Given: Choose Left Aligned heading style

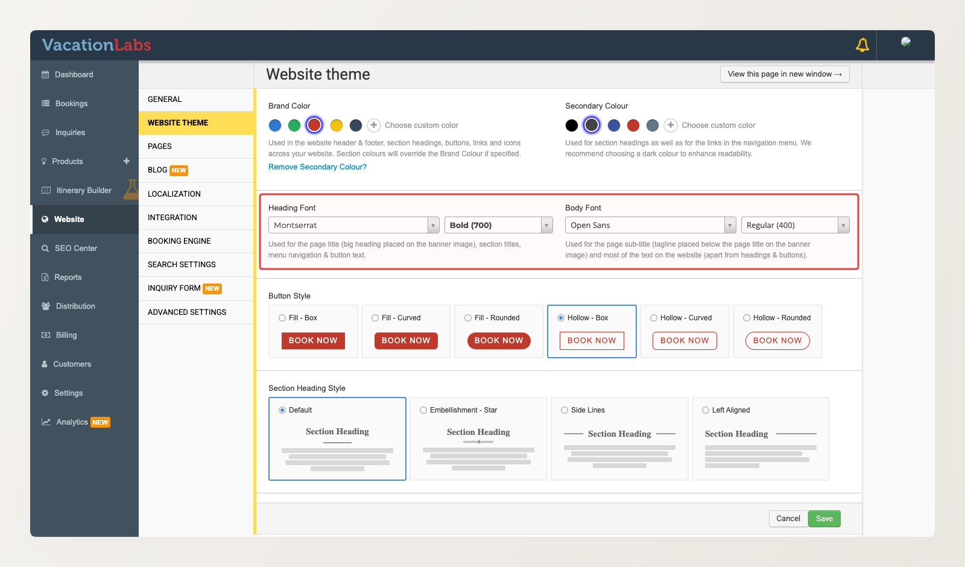Looking at the screenshot, I should [x=706, y=410].
